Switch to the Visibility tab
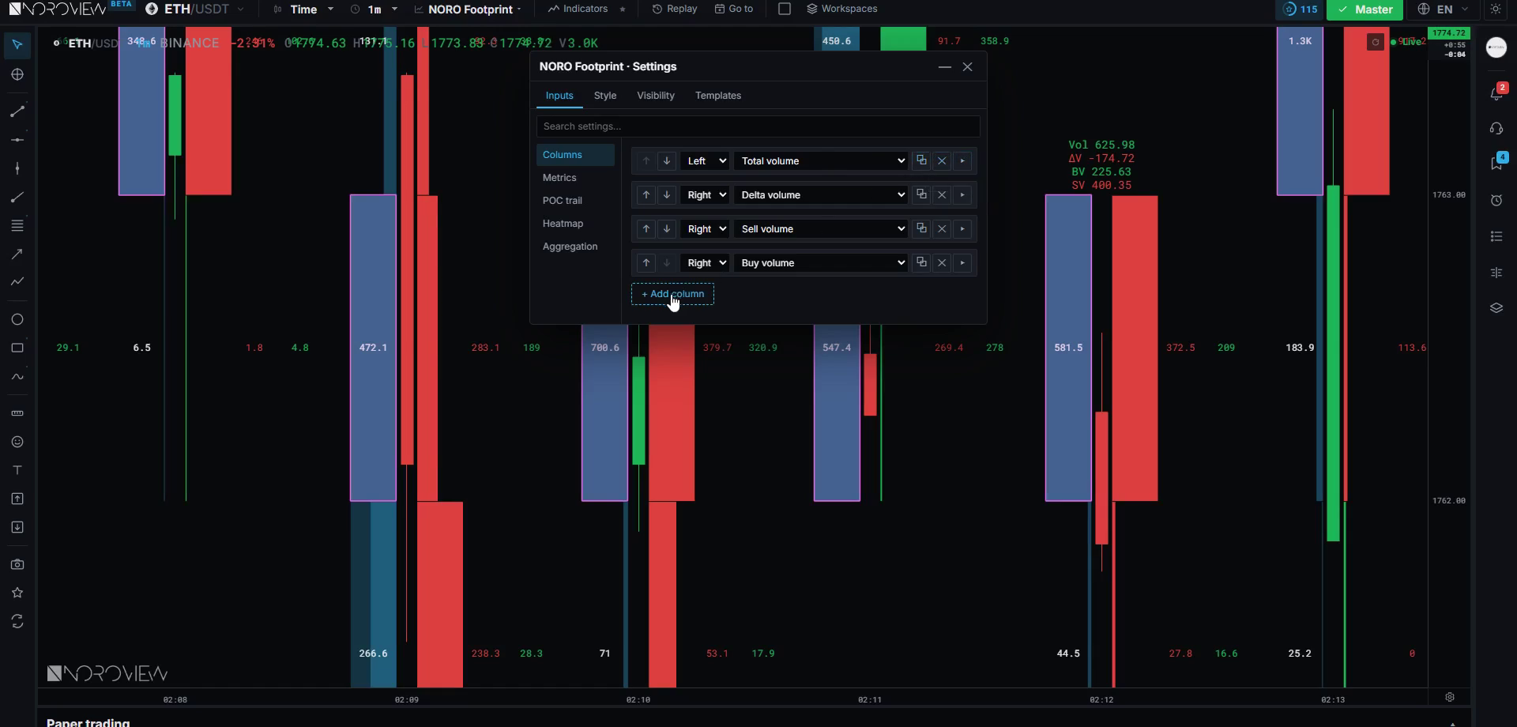The height and width of the screenshot is (727, 1517). [656, 96]
